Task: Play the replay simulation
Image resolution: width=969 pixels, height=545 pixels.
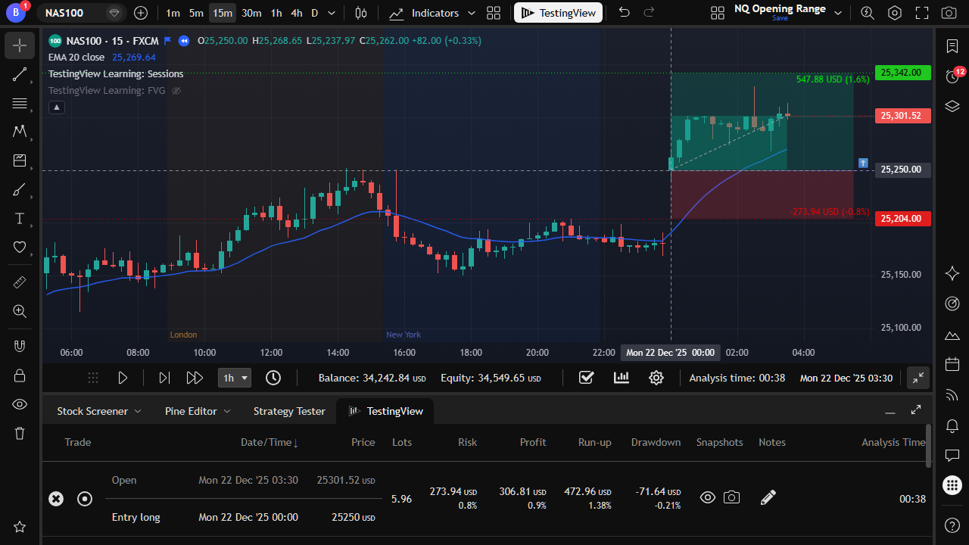Action: tap(123, 378)
